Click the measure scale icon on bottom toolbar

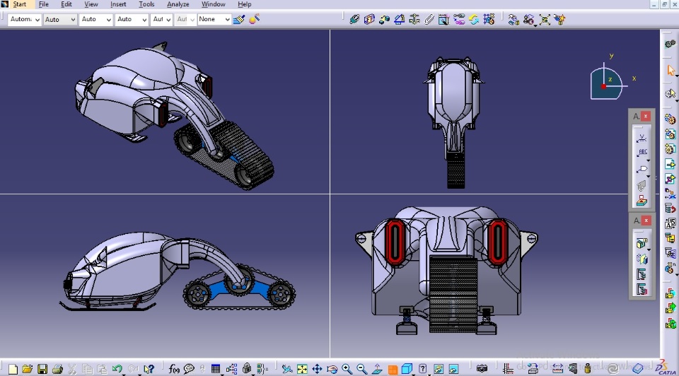(x=557, y=369)
